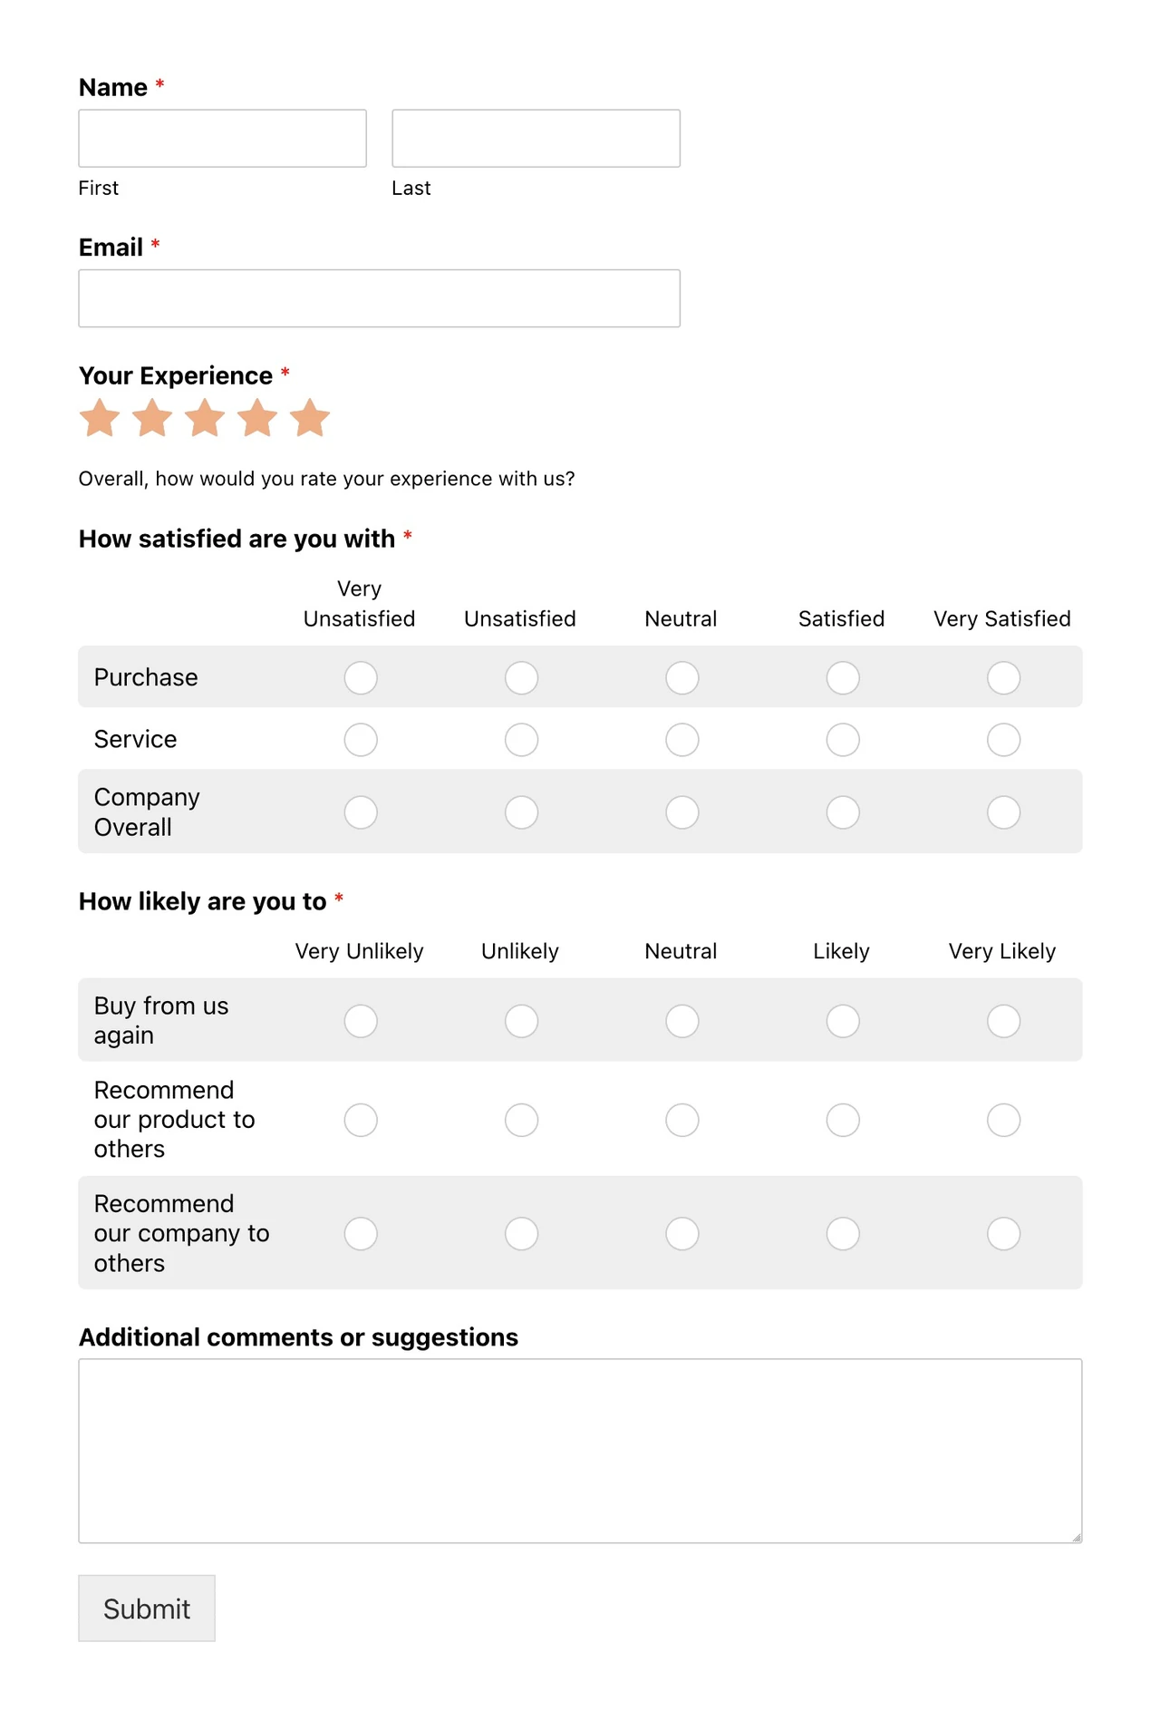Select the second star rating

(x=152, y=418)
